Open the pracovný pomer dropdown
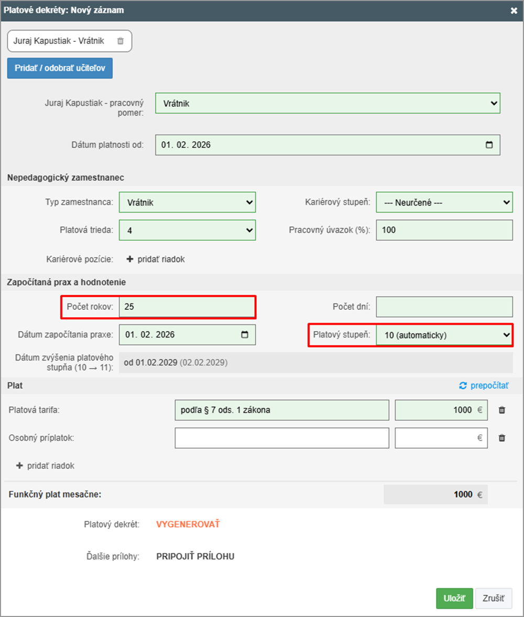Image resolution: width=524 pixels, height=617 pixels. pyautogui.click(x=327, y=104)
